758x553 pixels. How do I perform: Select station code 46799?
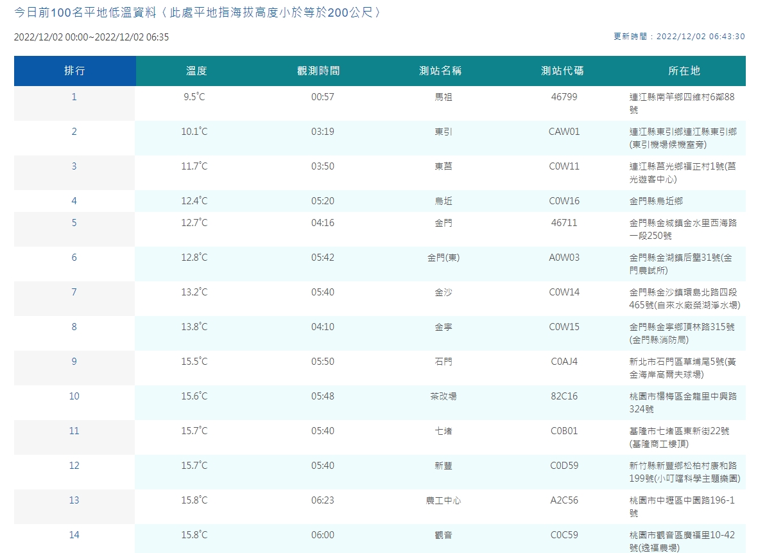[x=564, y=97]
